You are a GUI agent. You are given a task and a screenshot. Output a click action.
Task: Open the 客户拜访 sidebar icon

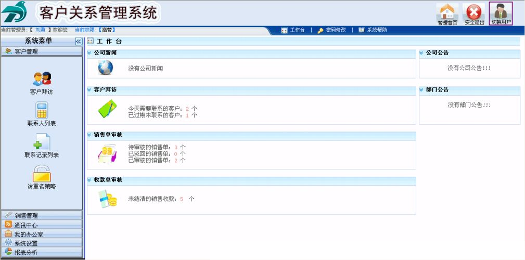point(42,79)
